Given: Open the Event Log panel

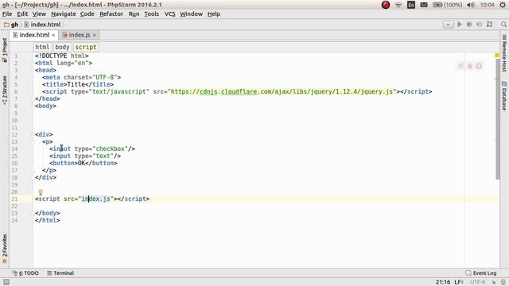Looking at the screenshot, I should tap(480, 273).
